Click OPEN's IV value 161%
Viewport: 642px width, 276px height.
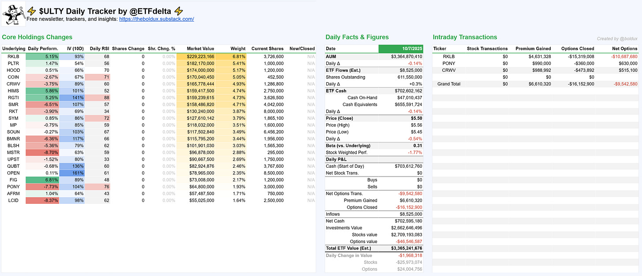(x=72, y=173)
